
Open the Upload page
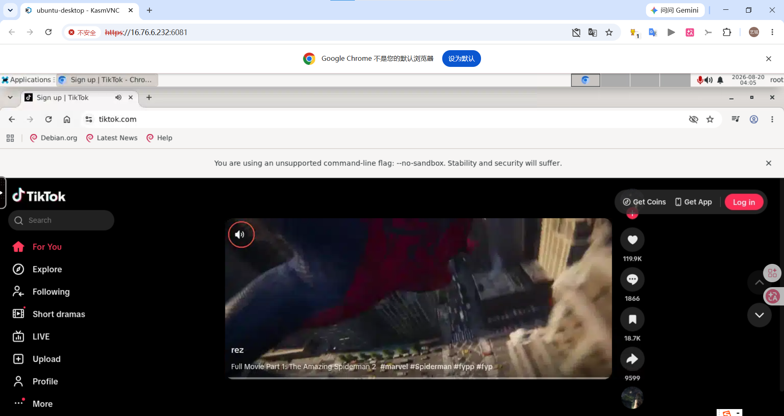47,359
